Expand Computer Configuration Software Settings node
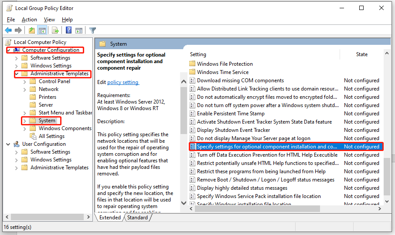The width and height of the screenshot is (395, 235). [x=17, y=58]
